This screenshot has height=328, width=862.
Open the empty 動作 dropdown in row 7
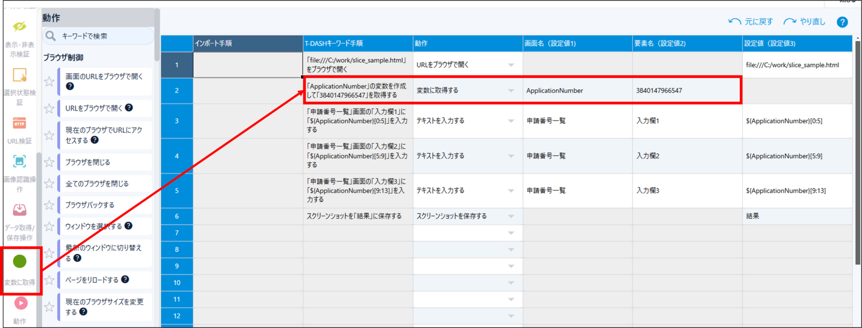511,233
